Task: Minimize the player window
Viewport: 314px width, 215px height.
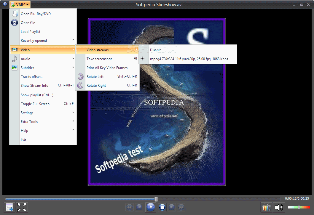Action: tap(294, 5)
